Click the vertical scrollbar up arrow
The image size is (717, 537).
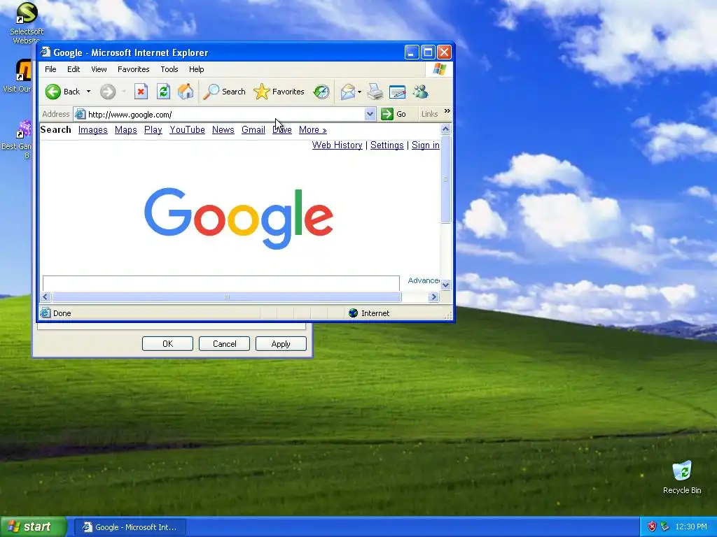[446, 129]
